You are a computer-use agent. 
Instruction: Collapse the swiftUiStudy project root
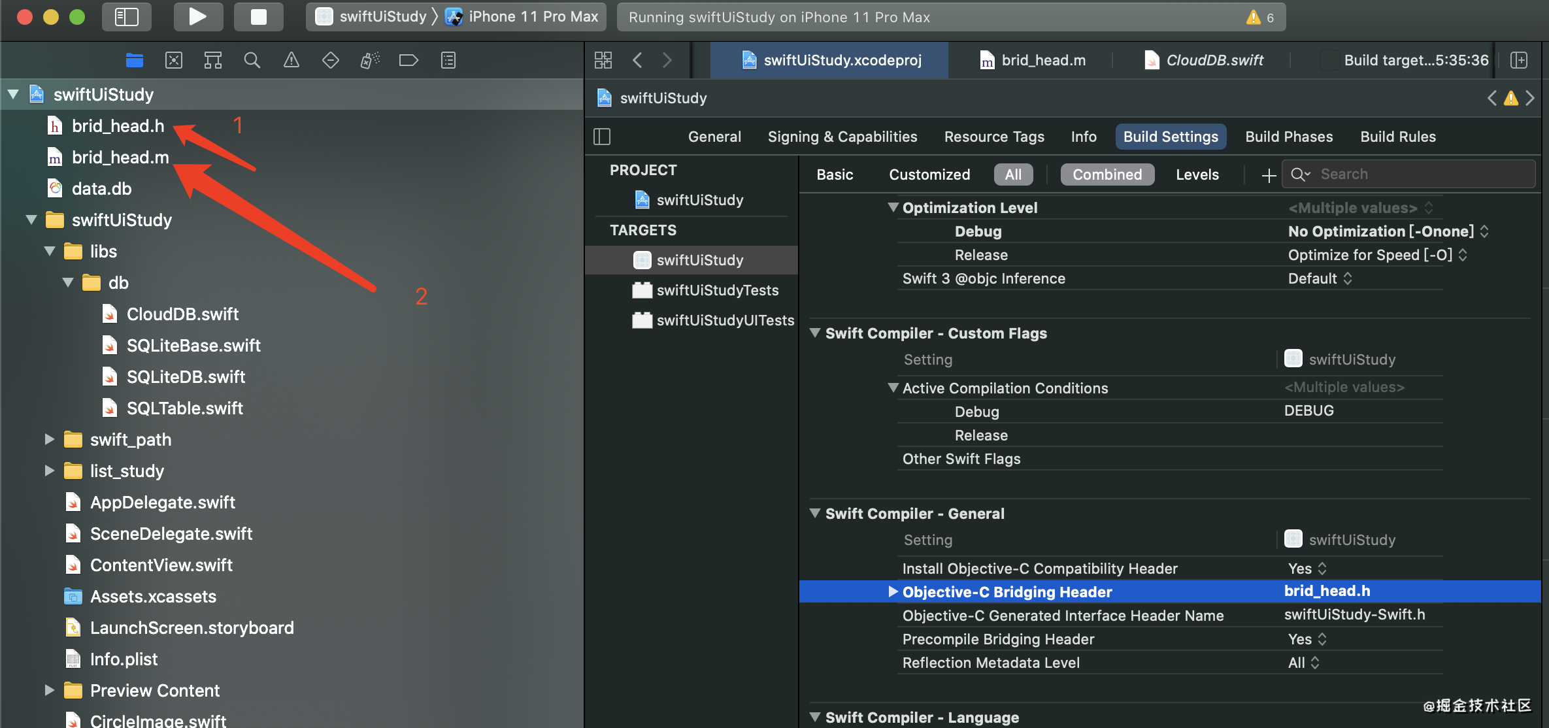coord(13,95)
